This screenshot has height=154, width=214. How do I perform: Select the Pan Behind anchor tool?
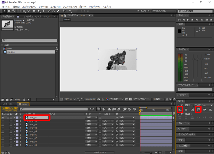(28, 11)
